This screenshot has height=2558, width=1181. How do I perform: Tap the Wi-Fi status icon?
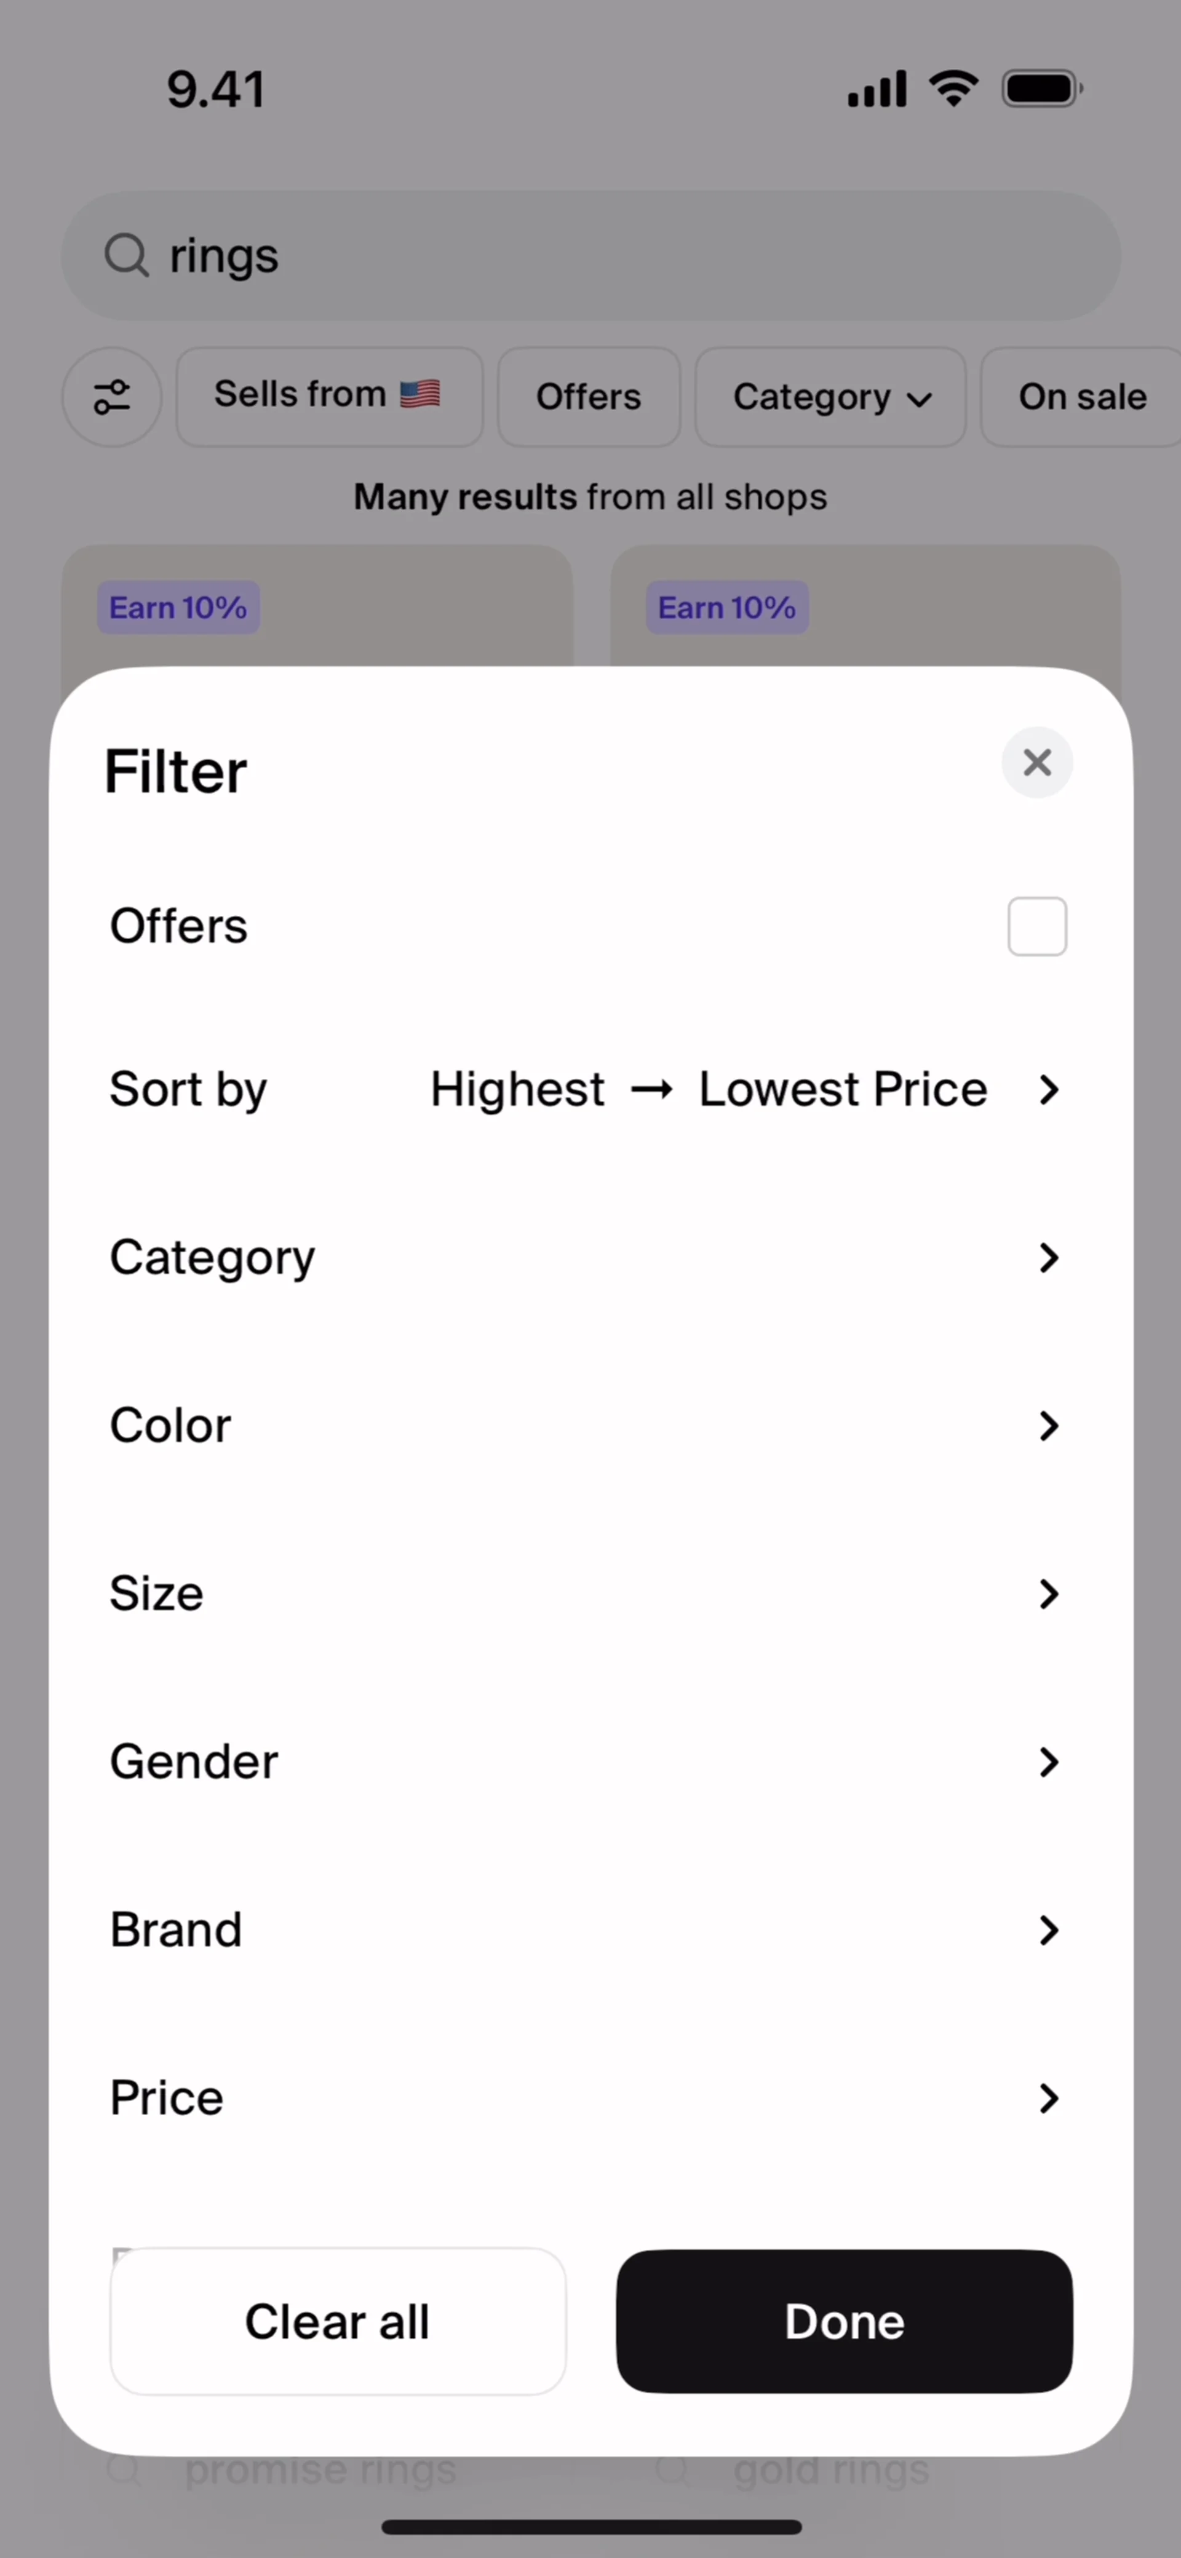(953, 89)
